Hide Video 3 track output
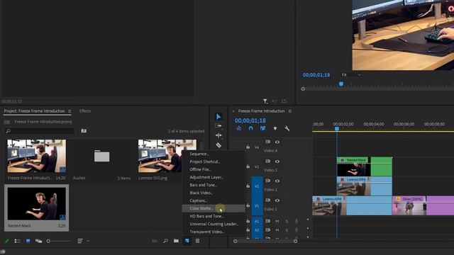The height and width of the screenshot is (255, 454). click(277, 161)
